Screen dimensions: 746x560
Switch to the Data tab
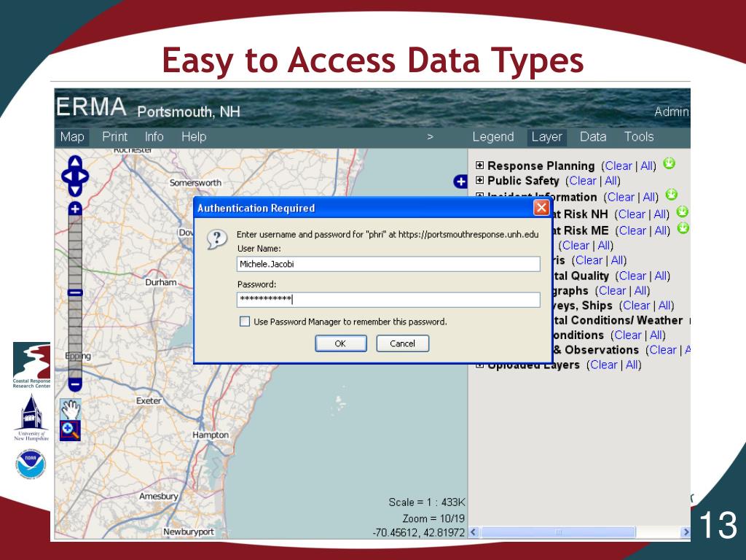(593, 137)
